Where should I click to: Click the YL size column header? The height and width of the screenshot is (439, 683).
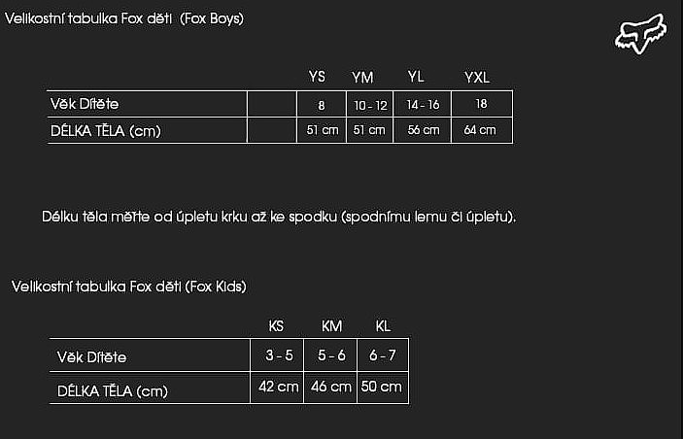pos(416,77)
